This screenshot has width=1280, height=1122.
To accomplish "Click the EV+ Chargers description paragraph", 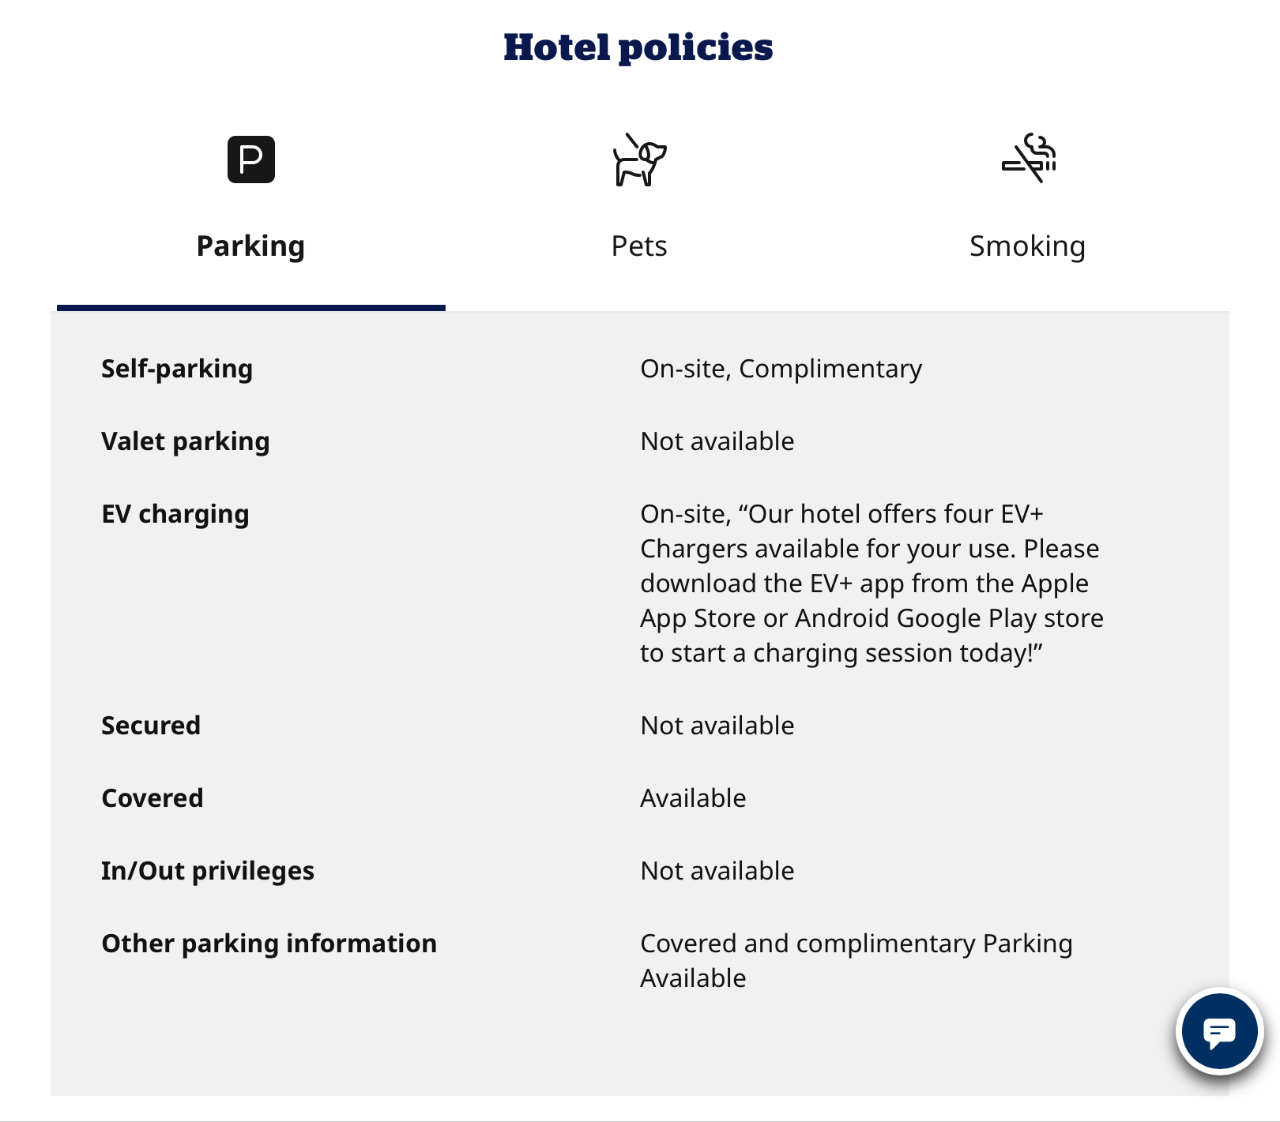I will [872, 584].
